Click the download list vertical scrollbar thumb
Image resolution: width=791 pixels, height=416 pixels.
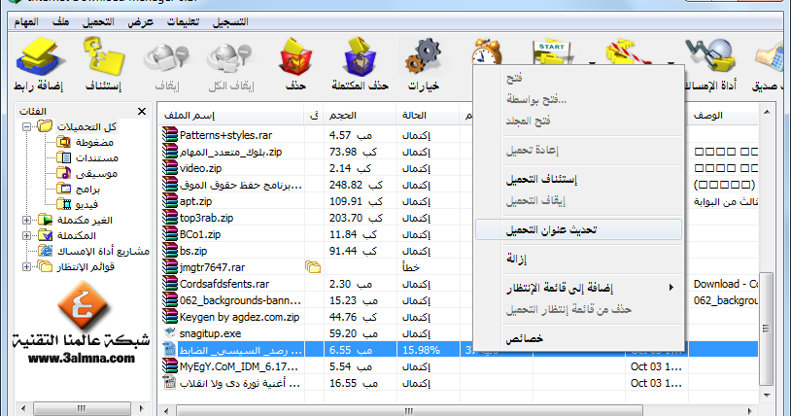[x=767, y=329]
